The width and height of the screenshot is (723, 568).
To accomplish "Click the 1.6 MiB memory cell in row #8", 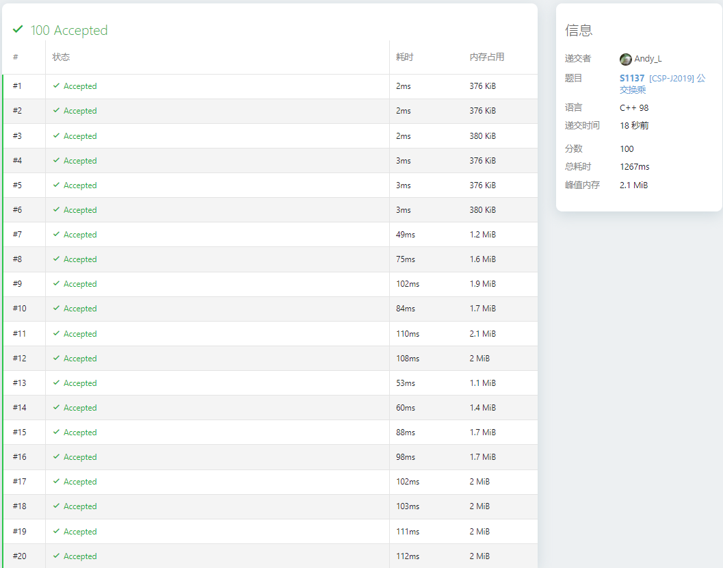I will [x=483, y=259].
